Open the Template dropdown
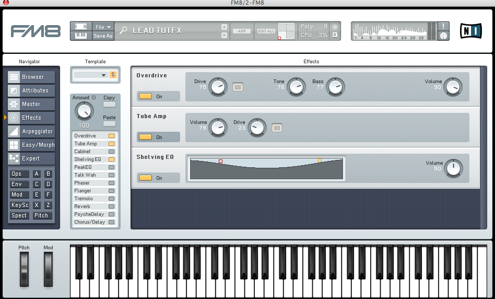Screen dimensions: 495x299 (x=91, y=75)
